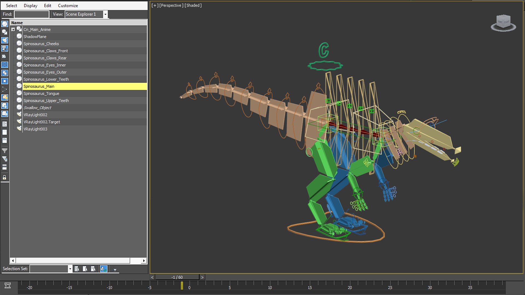This screenshot has width=525, height=295.
Task: Open the Selection Set dropdown arrow
Action: pyautogui.click(x=70, y=269)
